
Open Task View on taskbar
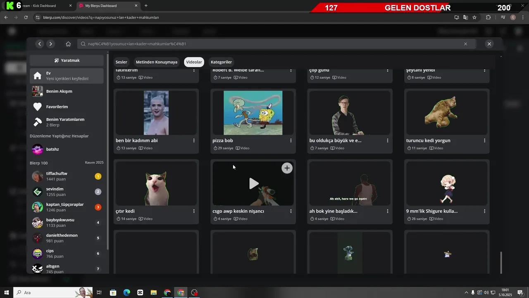[x=99, y=293]
